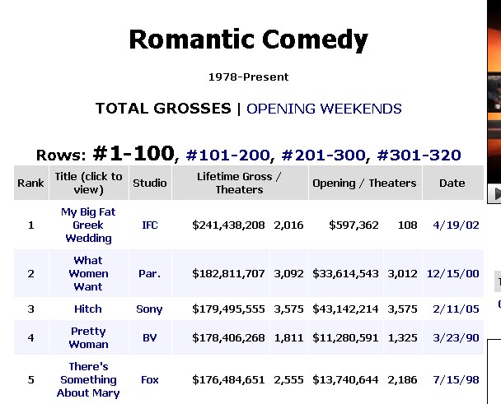Play the video on the right edge
Viewport: 501px width, 404px height.
[497, 194]
